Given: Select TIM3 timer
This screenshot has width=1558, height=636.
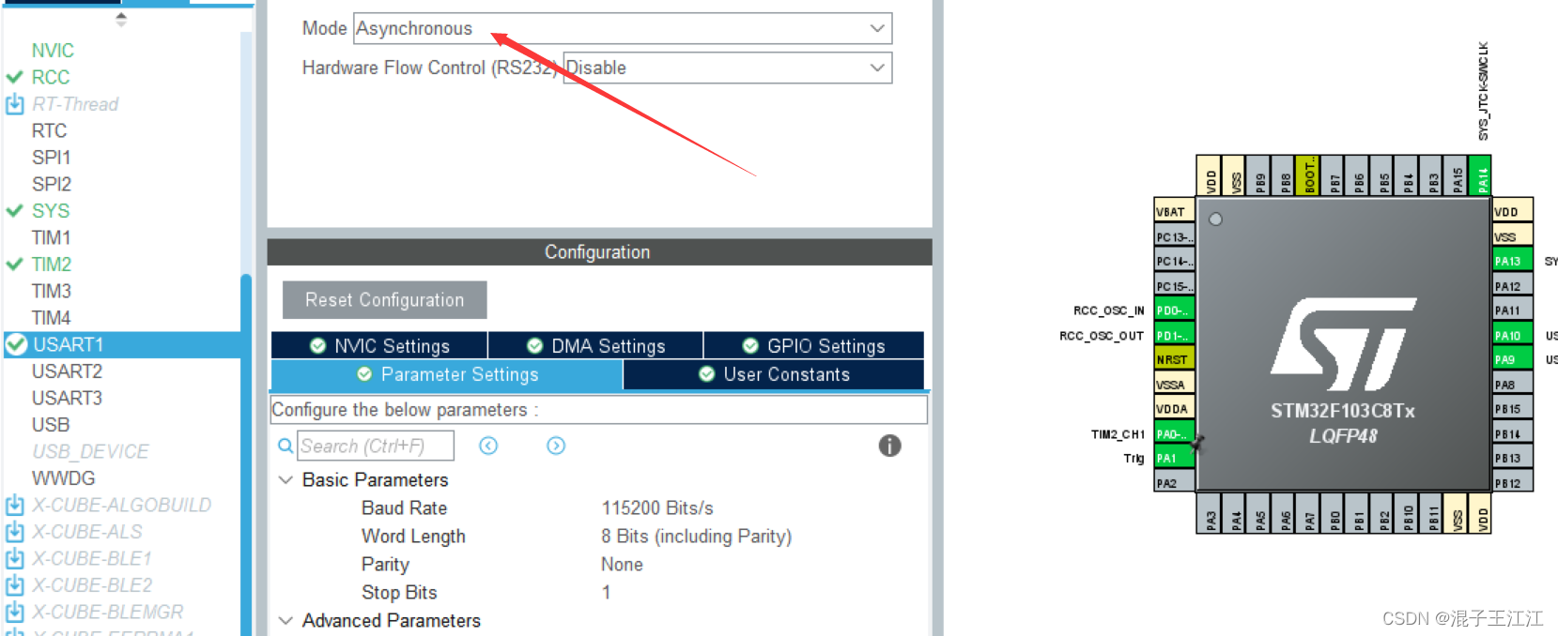Looking at the screenshot, I should 52,291.
